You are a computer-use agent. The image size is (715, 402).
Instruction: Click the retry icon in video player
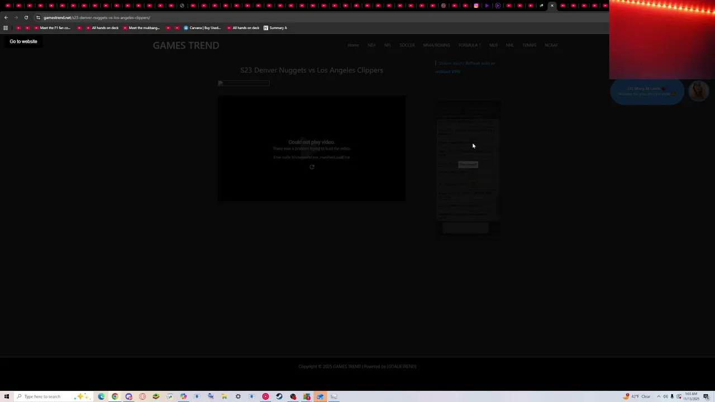312,167
